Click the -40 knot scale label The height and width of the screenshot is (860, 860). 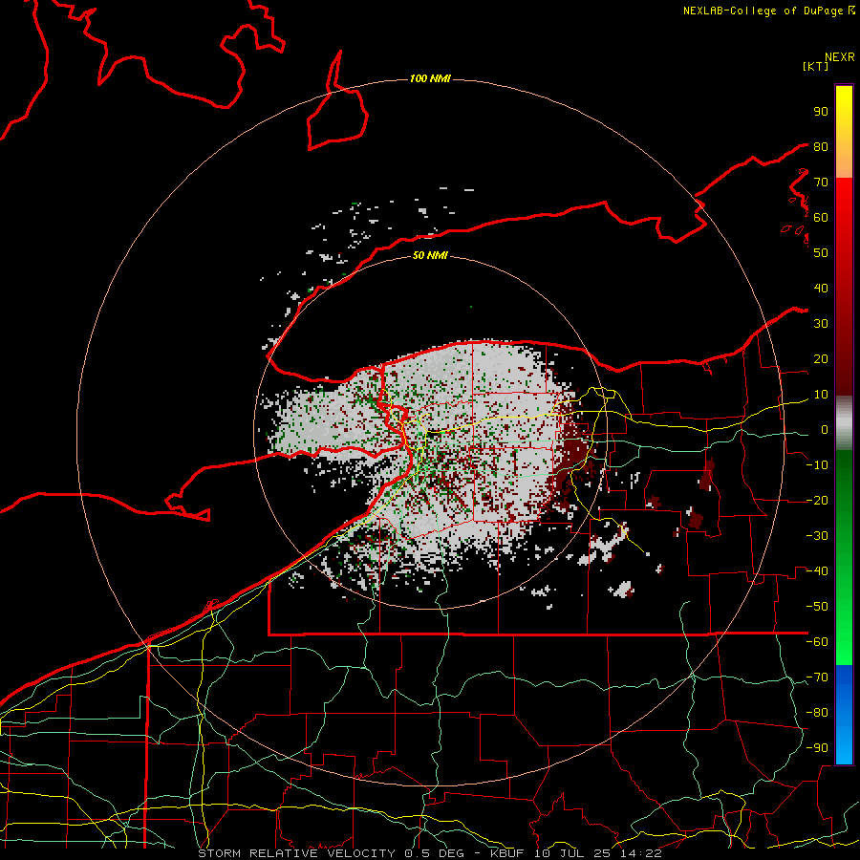click(x=817, y=571)
